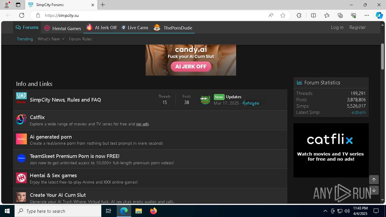
Task: Open latest simp edbem profile
Action: point(359,112)
